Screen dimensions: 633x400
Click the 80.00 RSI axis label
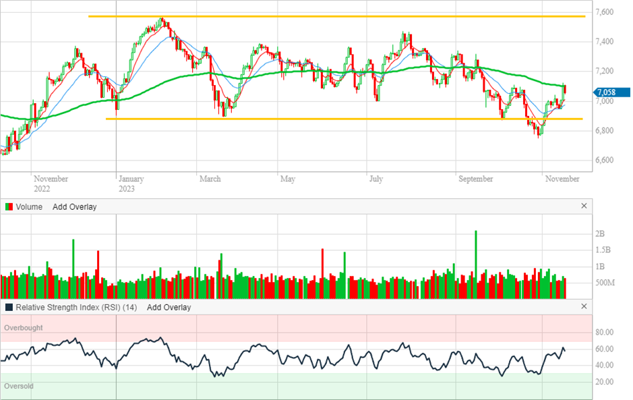pos(605,333)
